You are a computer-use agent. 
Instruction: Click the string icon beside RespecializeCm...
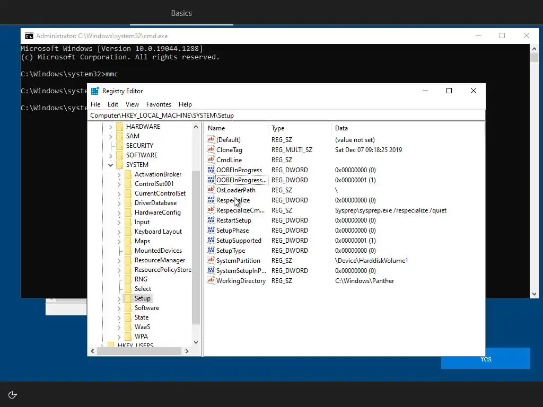point(211,210)
